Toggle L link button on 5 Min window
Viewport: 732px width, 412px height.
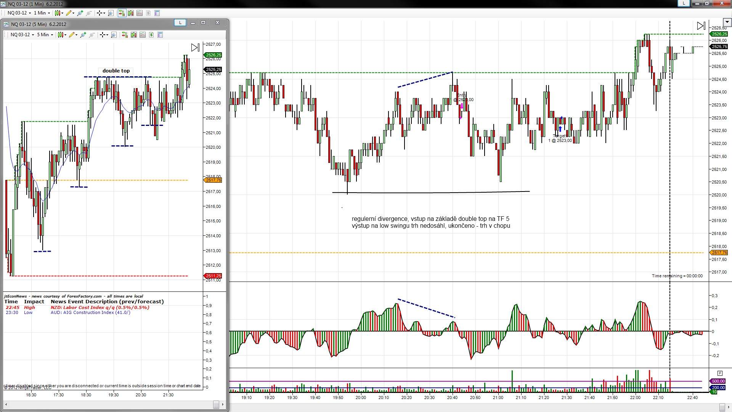pyautogui.click(x=180, y=23)
